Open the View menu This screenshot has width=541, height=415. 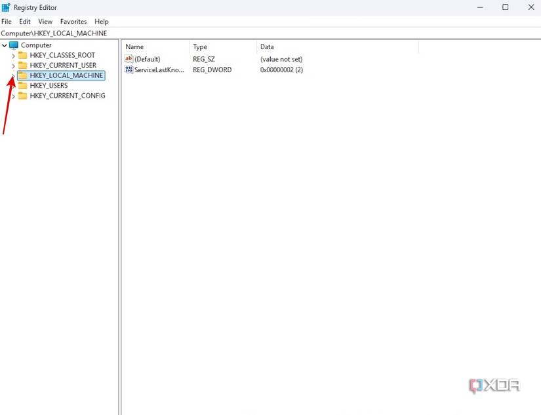pos(45,21)
